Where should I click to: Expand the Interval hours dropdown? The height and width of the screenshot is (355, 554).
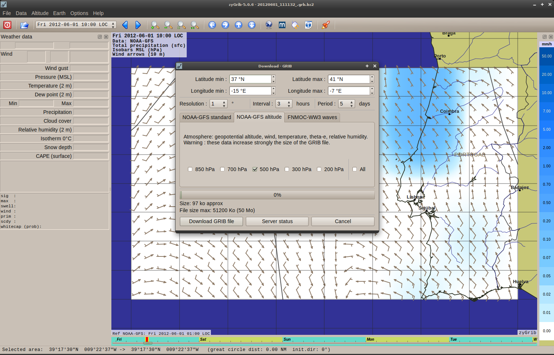point(284,104)
